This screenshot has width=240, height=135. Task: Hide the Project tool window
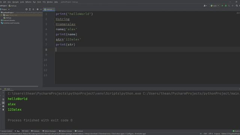pos(41,9)
